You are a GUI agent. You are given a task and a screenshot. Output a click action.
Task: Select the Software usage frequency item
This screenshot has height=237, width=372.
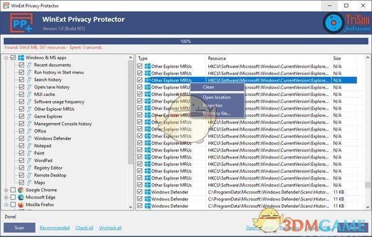coord(59,101)
